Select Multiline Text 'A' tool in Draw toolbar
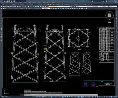Screen dimensions: 118x98 click(1, 39)
